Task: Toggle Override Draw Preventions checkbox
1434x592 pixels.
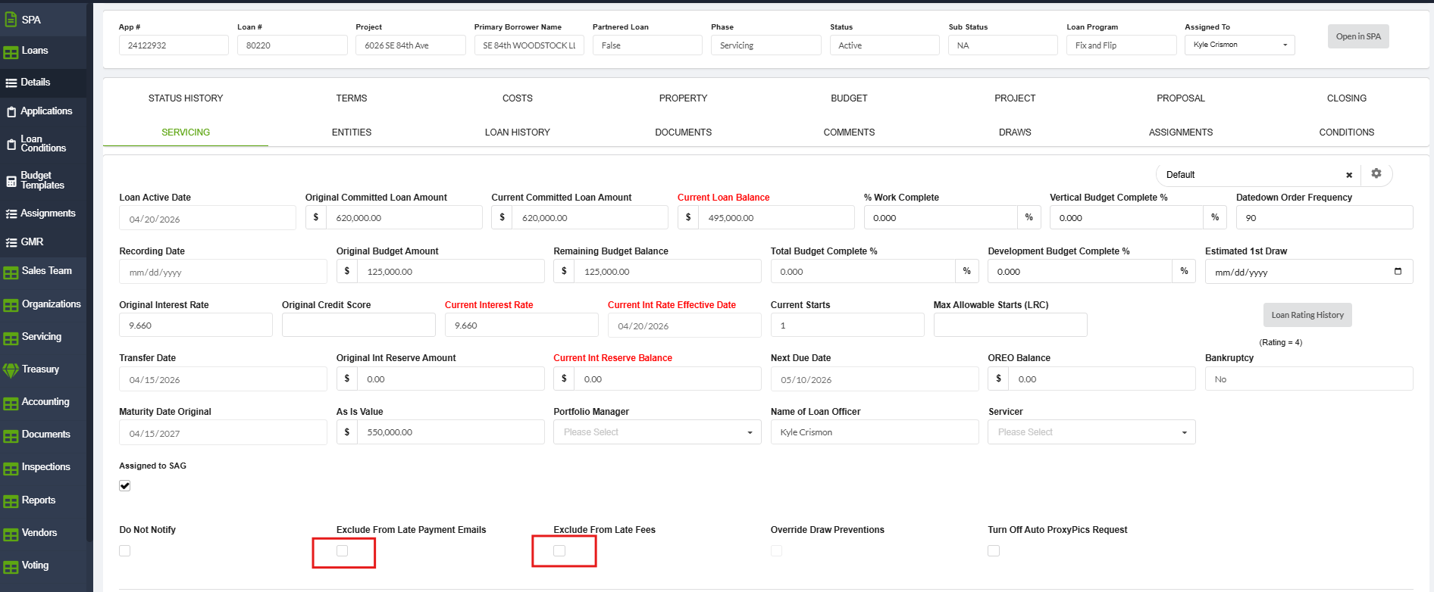Action: (776, 551)
